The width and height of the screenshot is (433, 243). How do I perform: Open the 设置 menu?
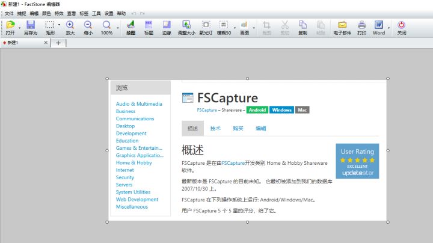pos(109,13)
